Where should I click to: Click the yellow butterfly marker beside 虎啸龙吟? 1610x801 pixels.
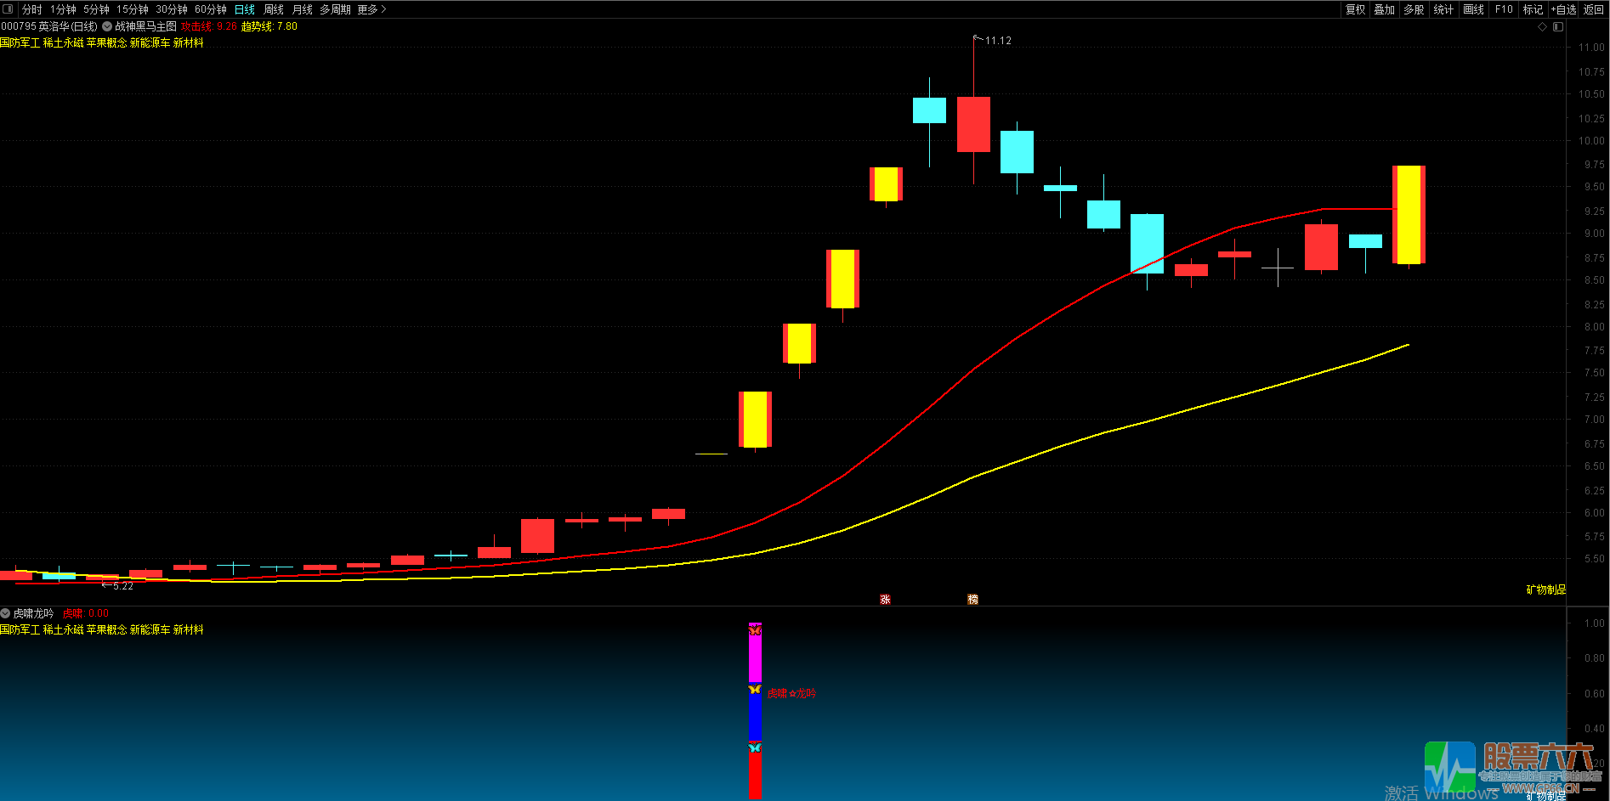755,689
